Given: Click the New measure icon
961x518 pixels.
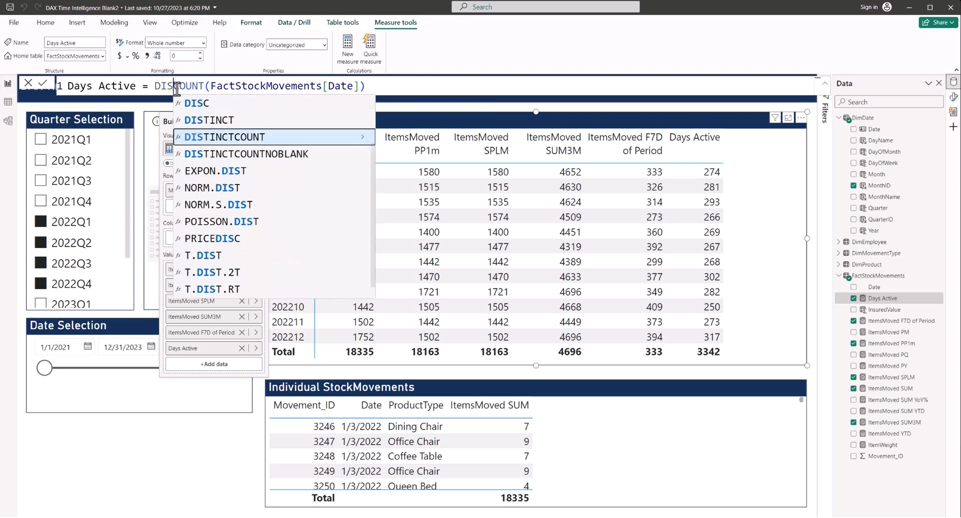Looking at the screenshot, I should 347,42.
